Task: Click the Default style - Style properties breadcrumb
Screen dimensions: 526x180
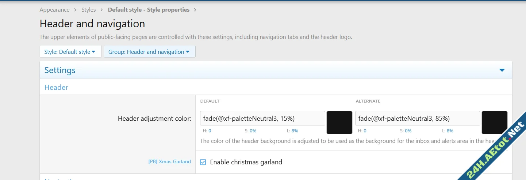Action: point(149,10)
